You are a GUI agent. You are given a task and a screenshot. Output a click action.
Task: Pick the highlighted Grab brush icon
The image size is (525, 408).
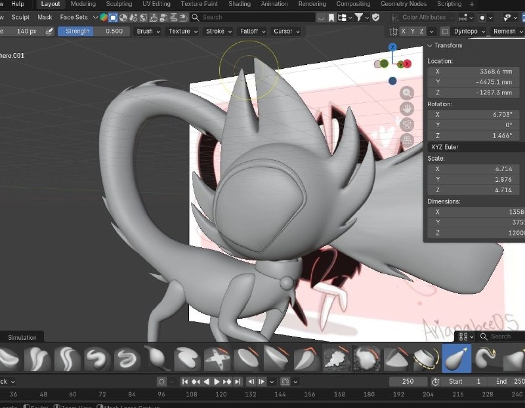[456, 358]
